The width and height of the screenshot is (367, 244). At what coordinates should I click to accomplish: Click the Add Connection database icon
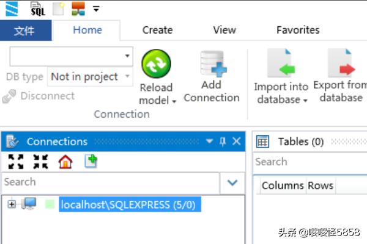point(212,64)
